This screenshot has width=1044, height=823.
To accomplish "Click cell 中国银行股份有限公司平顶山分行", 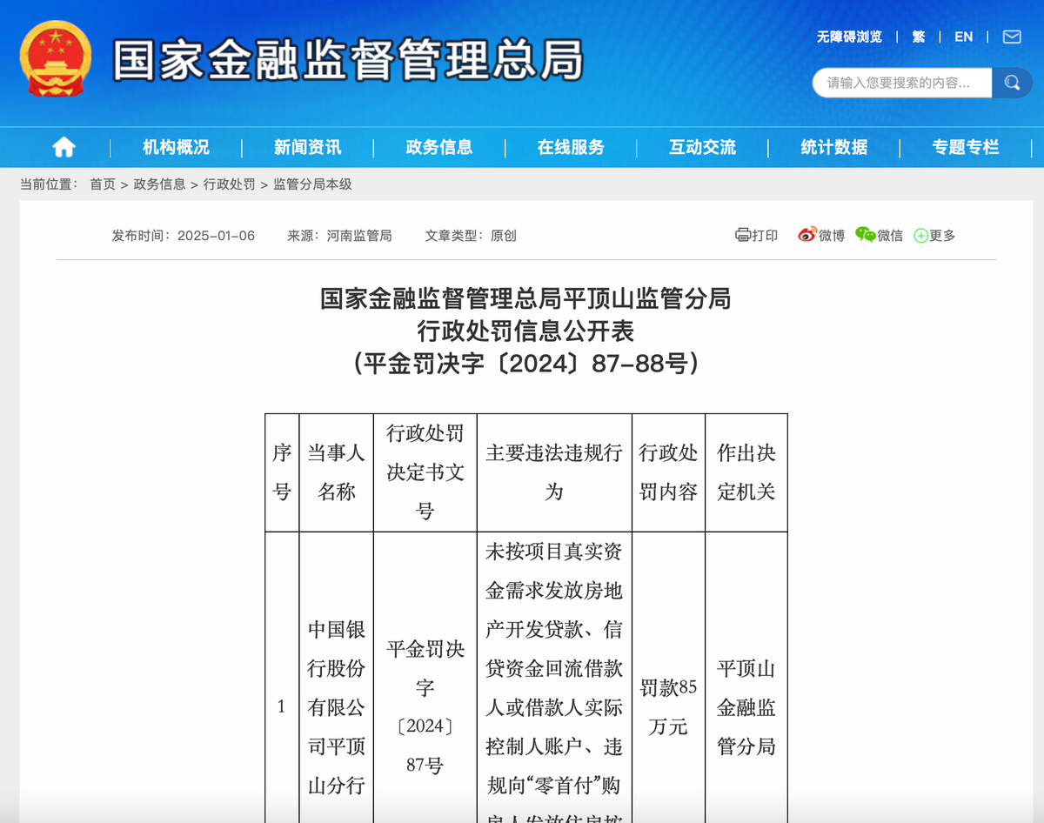I will [337, 706].
